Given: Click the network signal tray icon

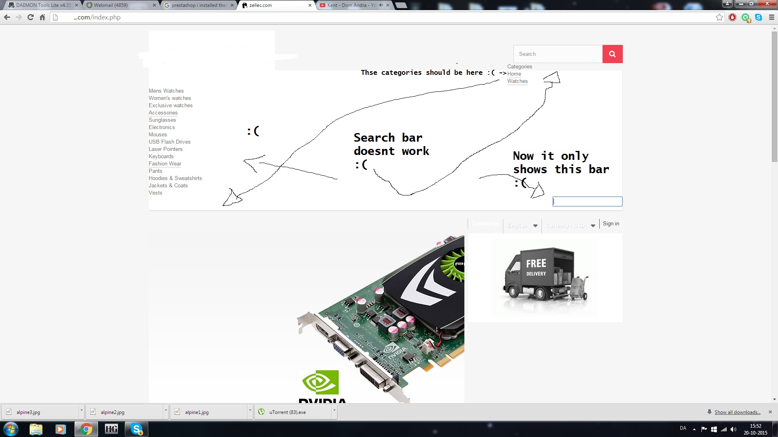Looking at the screenshot, I should [x=724, y=429].
